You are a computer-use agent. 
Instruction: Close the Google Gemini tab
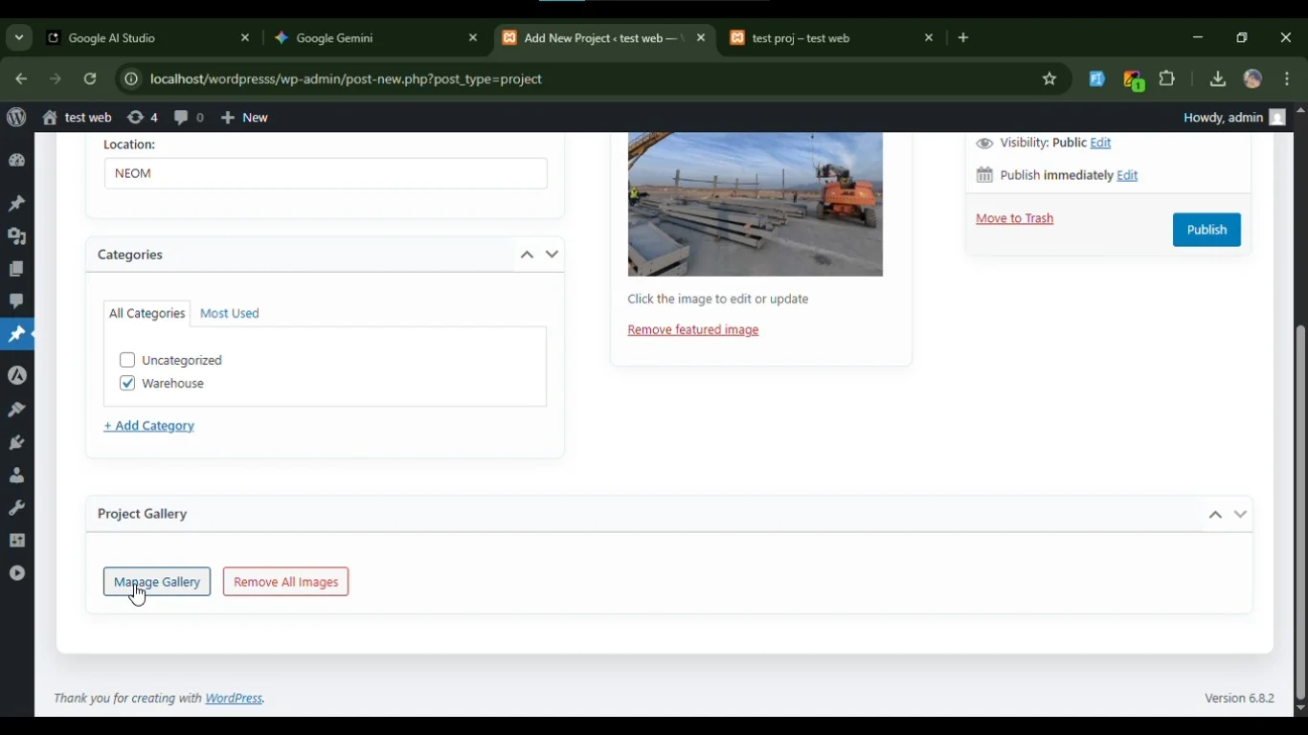click(x=473, y=38)
